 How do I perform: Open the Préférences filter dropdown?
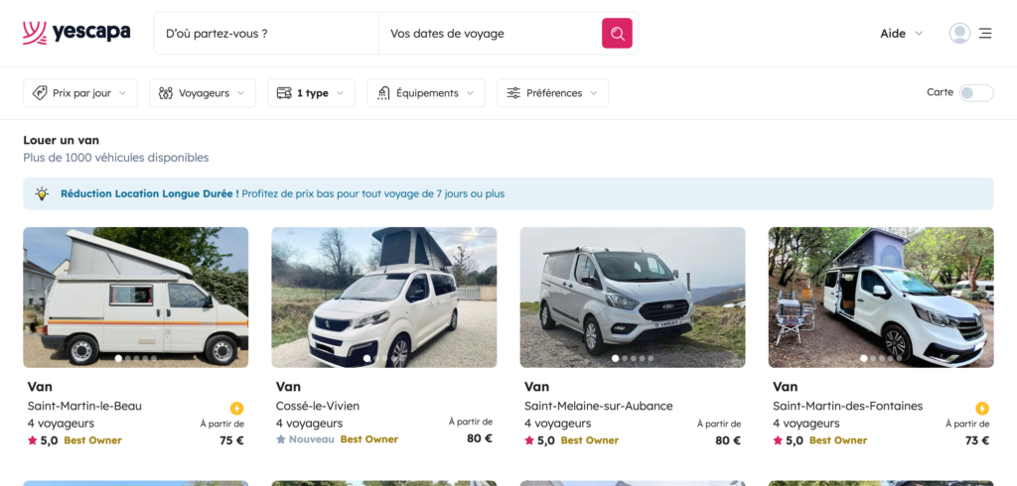[x=552, y=93]
